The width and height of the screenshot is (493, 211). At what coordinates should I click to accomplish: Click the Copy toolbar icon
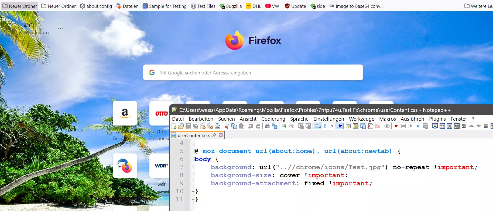click(234, 126)
